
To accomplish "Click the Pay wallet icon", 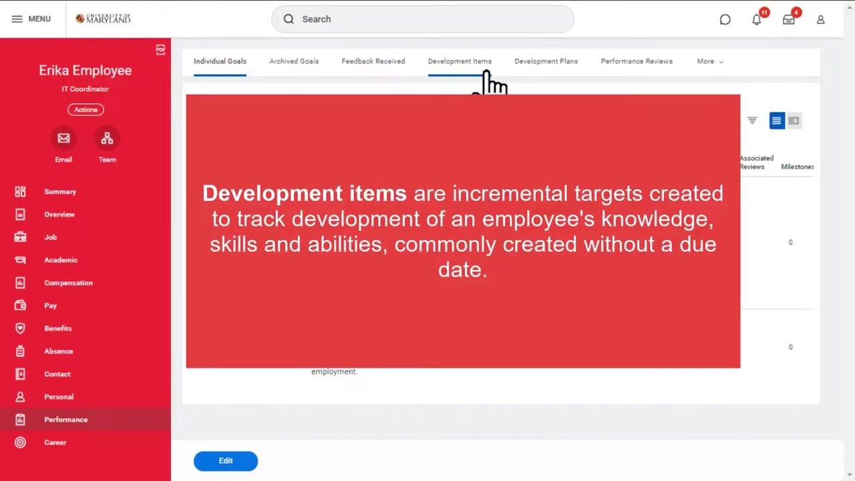I will (20, 305).
